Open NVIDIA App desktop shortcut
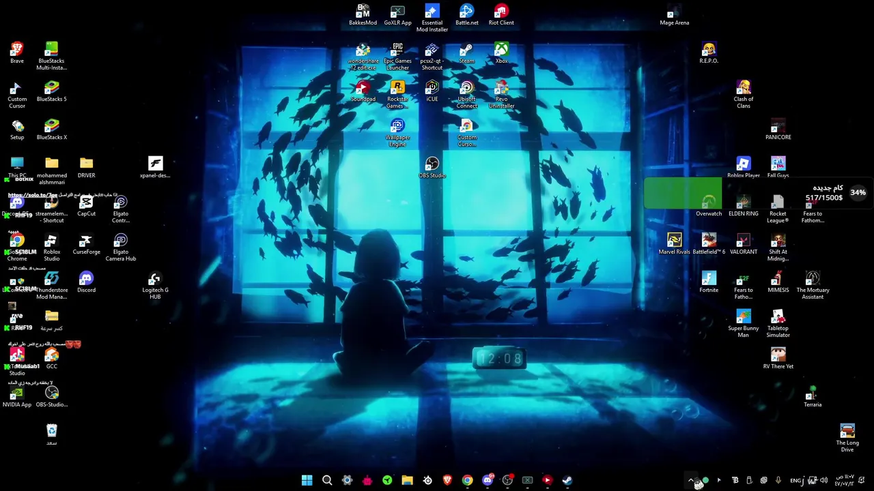This screenshot has height=491, width=874. click(x=17, y=397)
